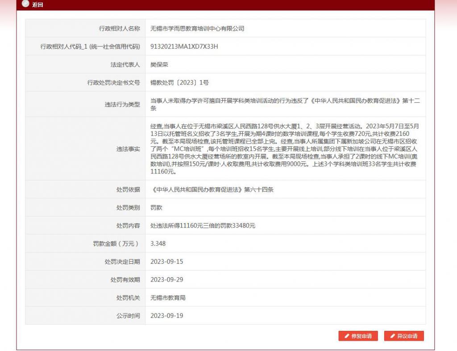Select company name 无锡市学而思教育培训中心有限公司
Screen dimensions: 457x351
pos(197,28)
